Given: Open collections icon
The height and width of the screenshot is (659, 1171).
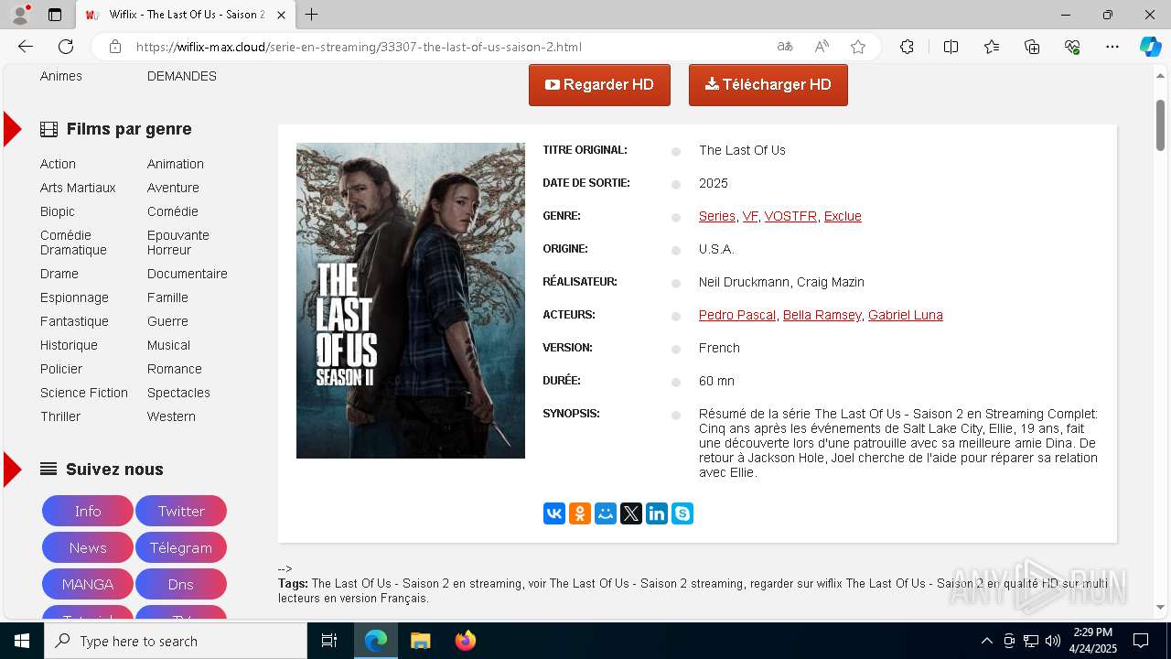Looking at the screenshot, I should [x=1032, y=47].
